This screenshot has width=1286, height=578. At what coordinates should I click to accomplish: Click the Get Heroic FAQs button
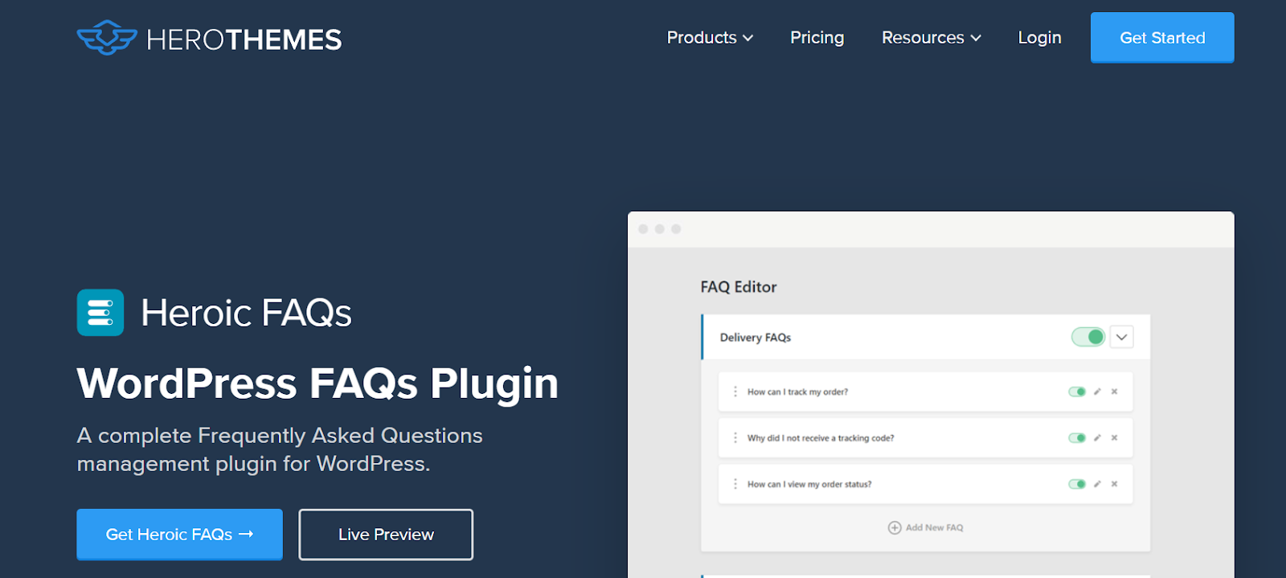pos(179,535)
